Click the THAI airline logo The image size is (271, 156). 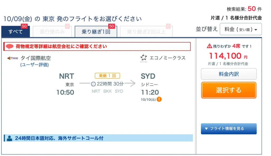click(x=13, y=58)
